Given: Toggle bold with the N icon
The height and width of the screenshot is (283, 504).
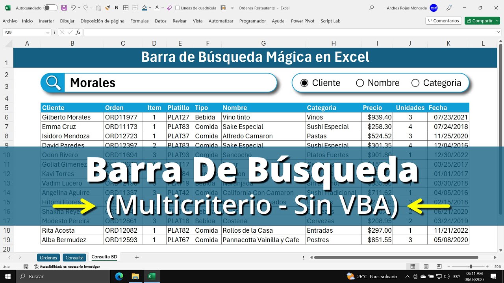Looking at the screenshot, I should (x=117, y=8).
